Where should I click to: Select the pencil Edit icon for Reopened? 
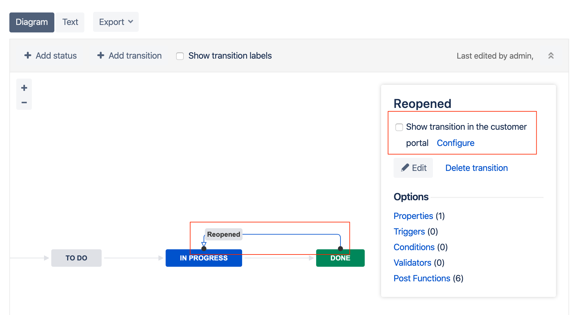click(405, 167)
